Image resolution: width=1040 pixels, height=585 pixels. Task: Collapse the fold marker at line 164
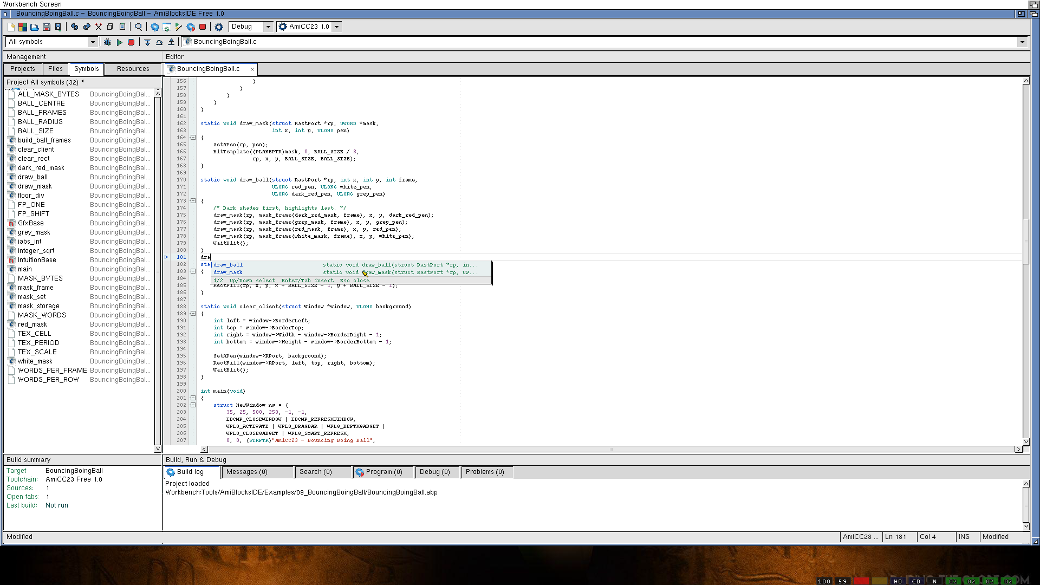tap(193, 138)
